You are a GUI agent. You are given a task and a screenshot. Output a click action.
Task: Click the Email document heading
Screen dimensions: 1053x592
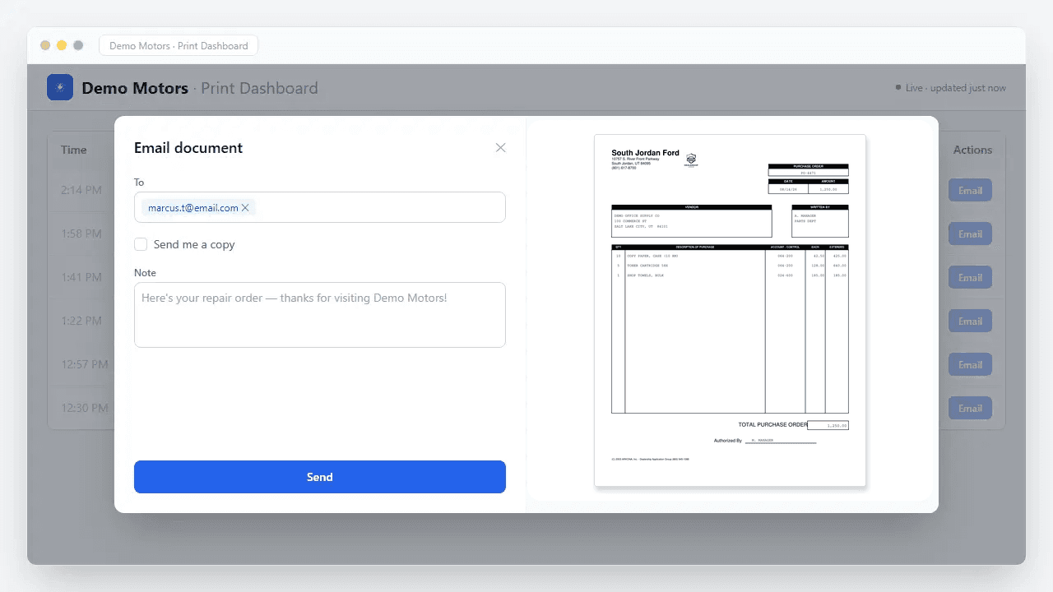188,148
